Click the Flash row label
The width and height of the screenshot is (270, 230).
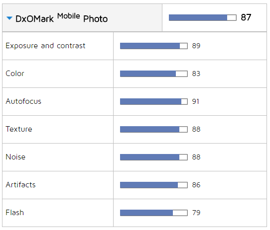[14, 213]
